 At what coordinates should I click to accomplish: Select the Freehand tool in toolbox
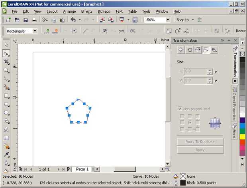6,79
